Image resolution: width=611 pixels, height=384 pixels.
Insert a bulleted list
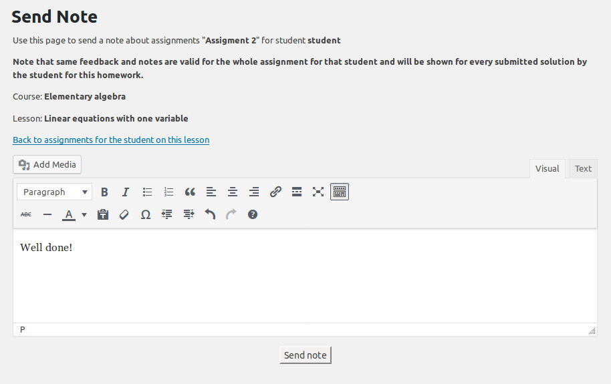click(x=147, y=192)
